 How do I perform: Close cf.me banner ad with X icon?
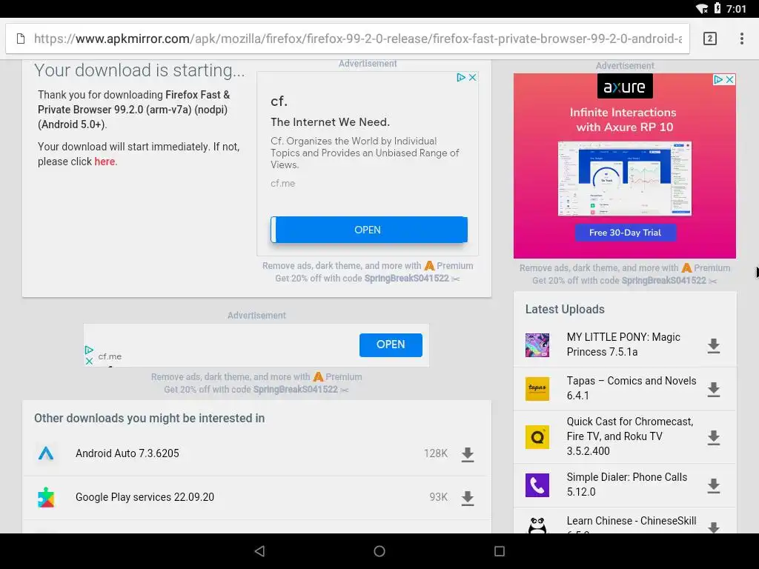89,361
